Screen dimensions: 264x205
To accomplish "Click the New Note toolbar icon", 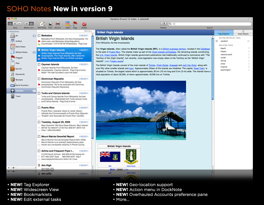I will click(x=42, y=24).
